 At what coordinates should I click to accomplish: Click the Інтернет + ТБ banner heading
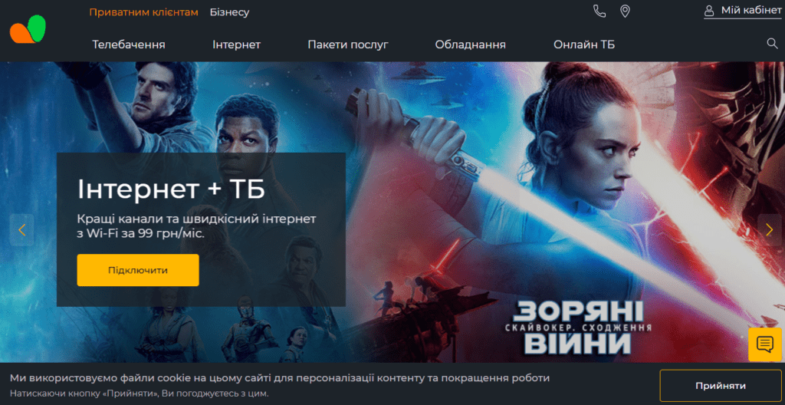(171, 189)
